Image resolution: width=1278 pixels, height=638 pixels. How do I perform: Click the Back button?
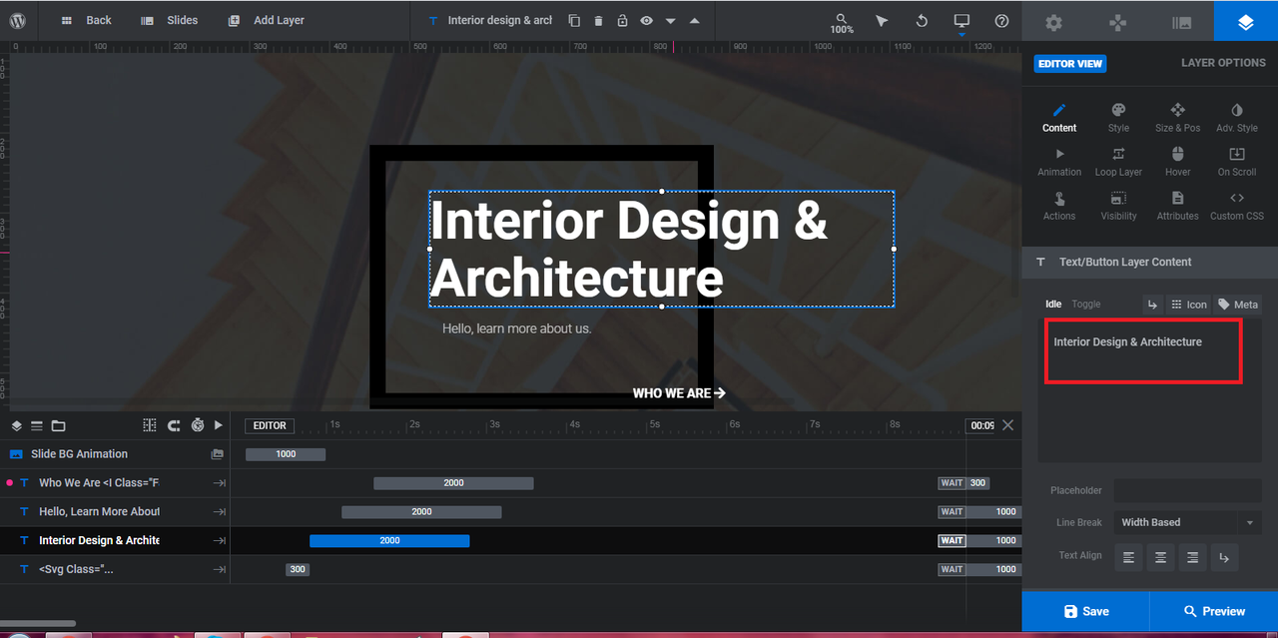(x=87, y=20)
